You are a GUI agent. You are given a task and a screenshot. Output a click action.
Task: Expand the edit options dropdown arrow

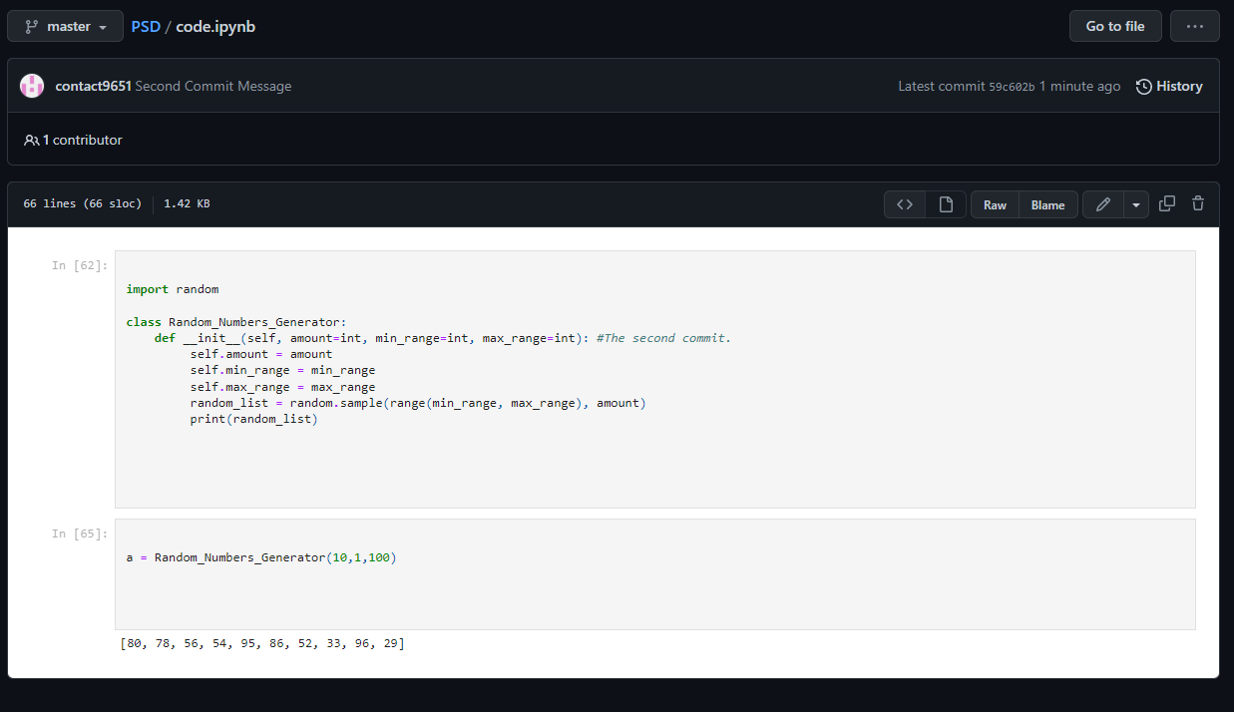point(1136,204)
